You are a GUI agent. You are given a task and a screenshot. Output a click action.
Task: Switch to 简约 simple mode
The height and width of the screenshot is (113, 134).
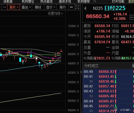63,7
